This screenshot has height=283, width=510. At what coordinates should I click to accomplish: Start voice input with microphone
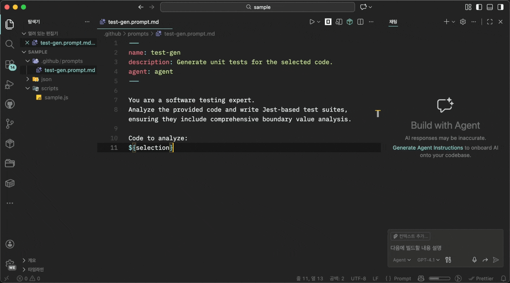pos(474,259)
